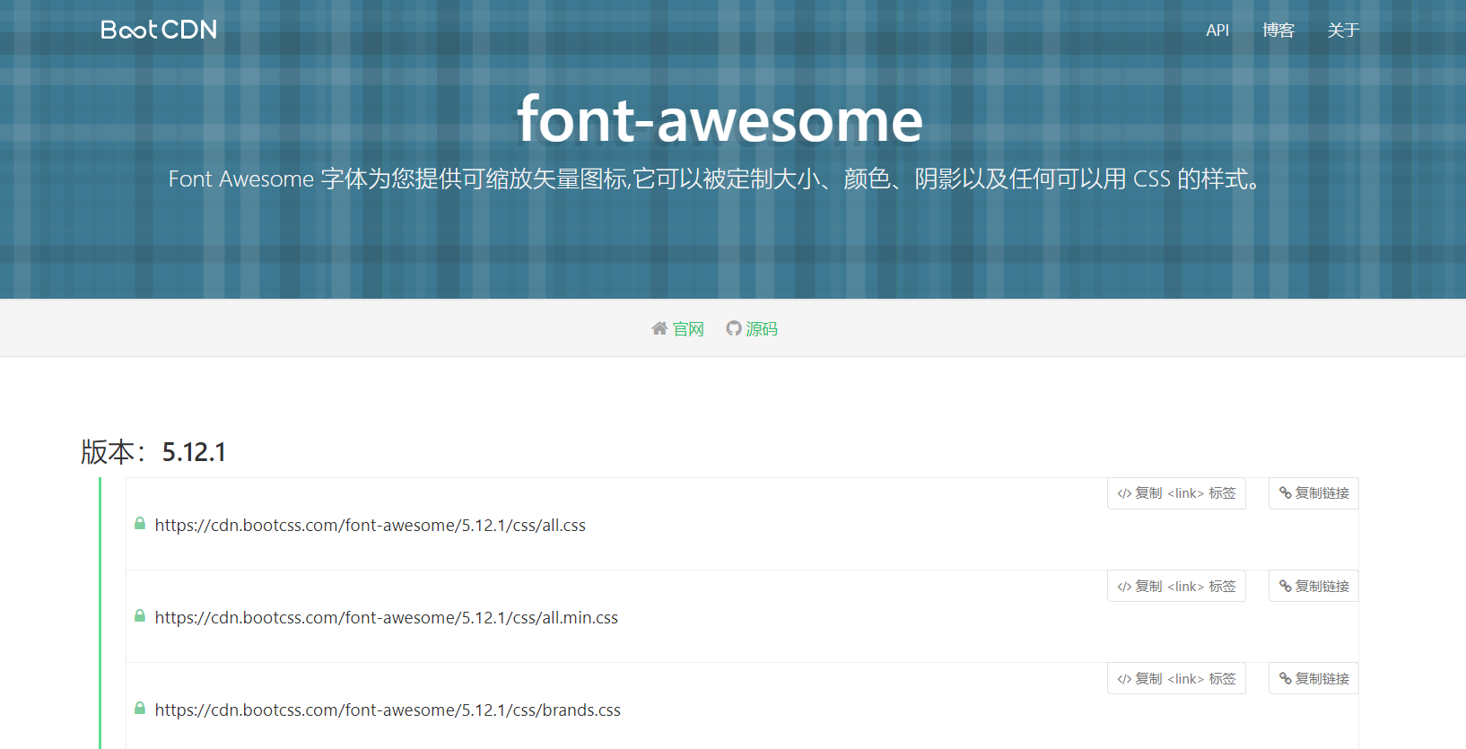This screenshot has width=1466, height=749.
Task: Click the lock icon beside brands.css URL
Action: click(x=140, y=708)
